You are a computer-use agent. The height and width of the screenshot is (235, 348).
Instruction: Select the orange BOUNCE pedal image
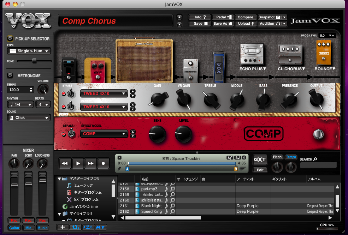[324, 53]
